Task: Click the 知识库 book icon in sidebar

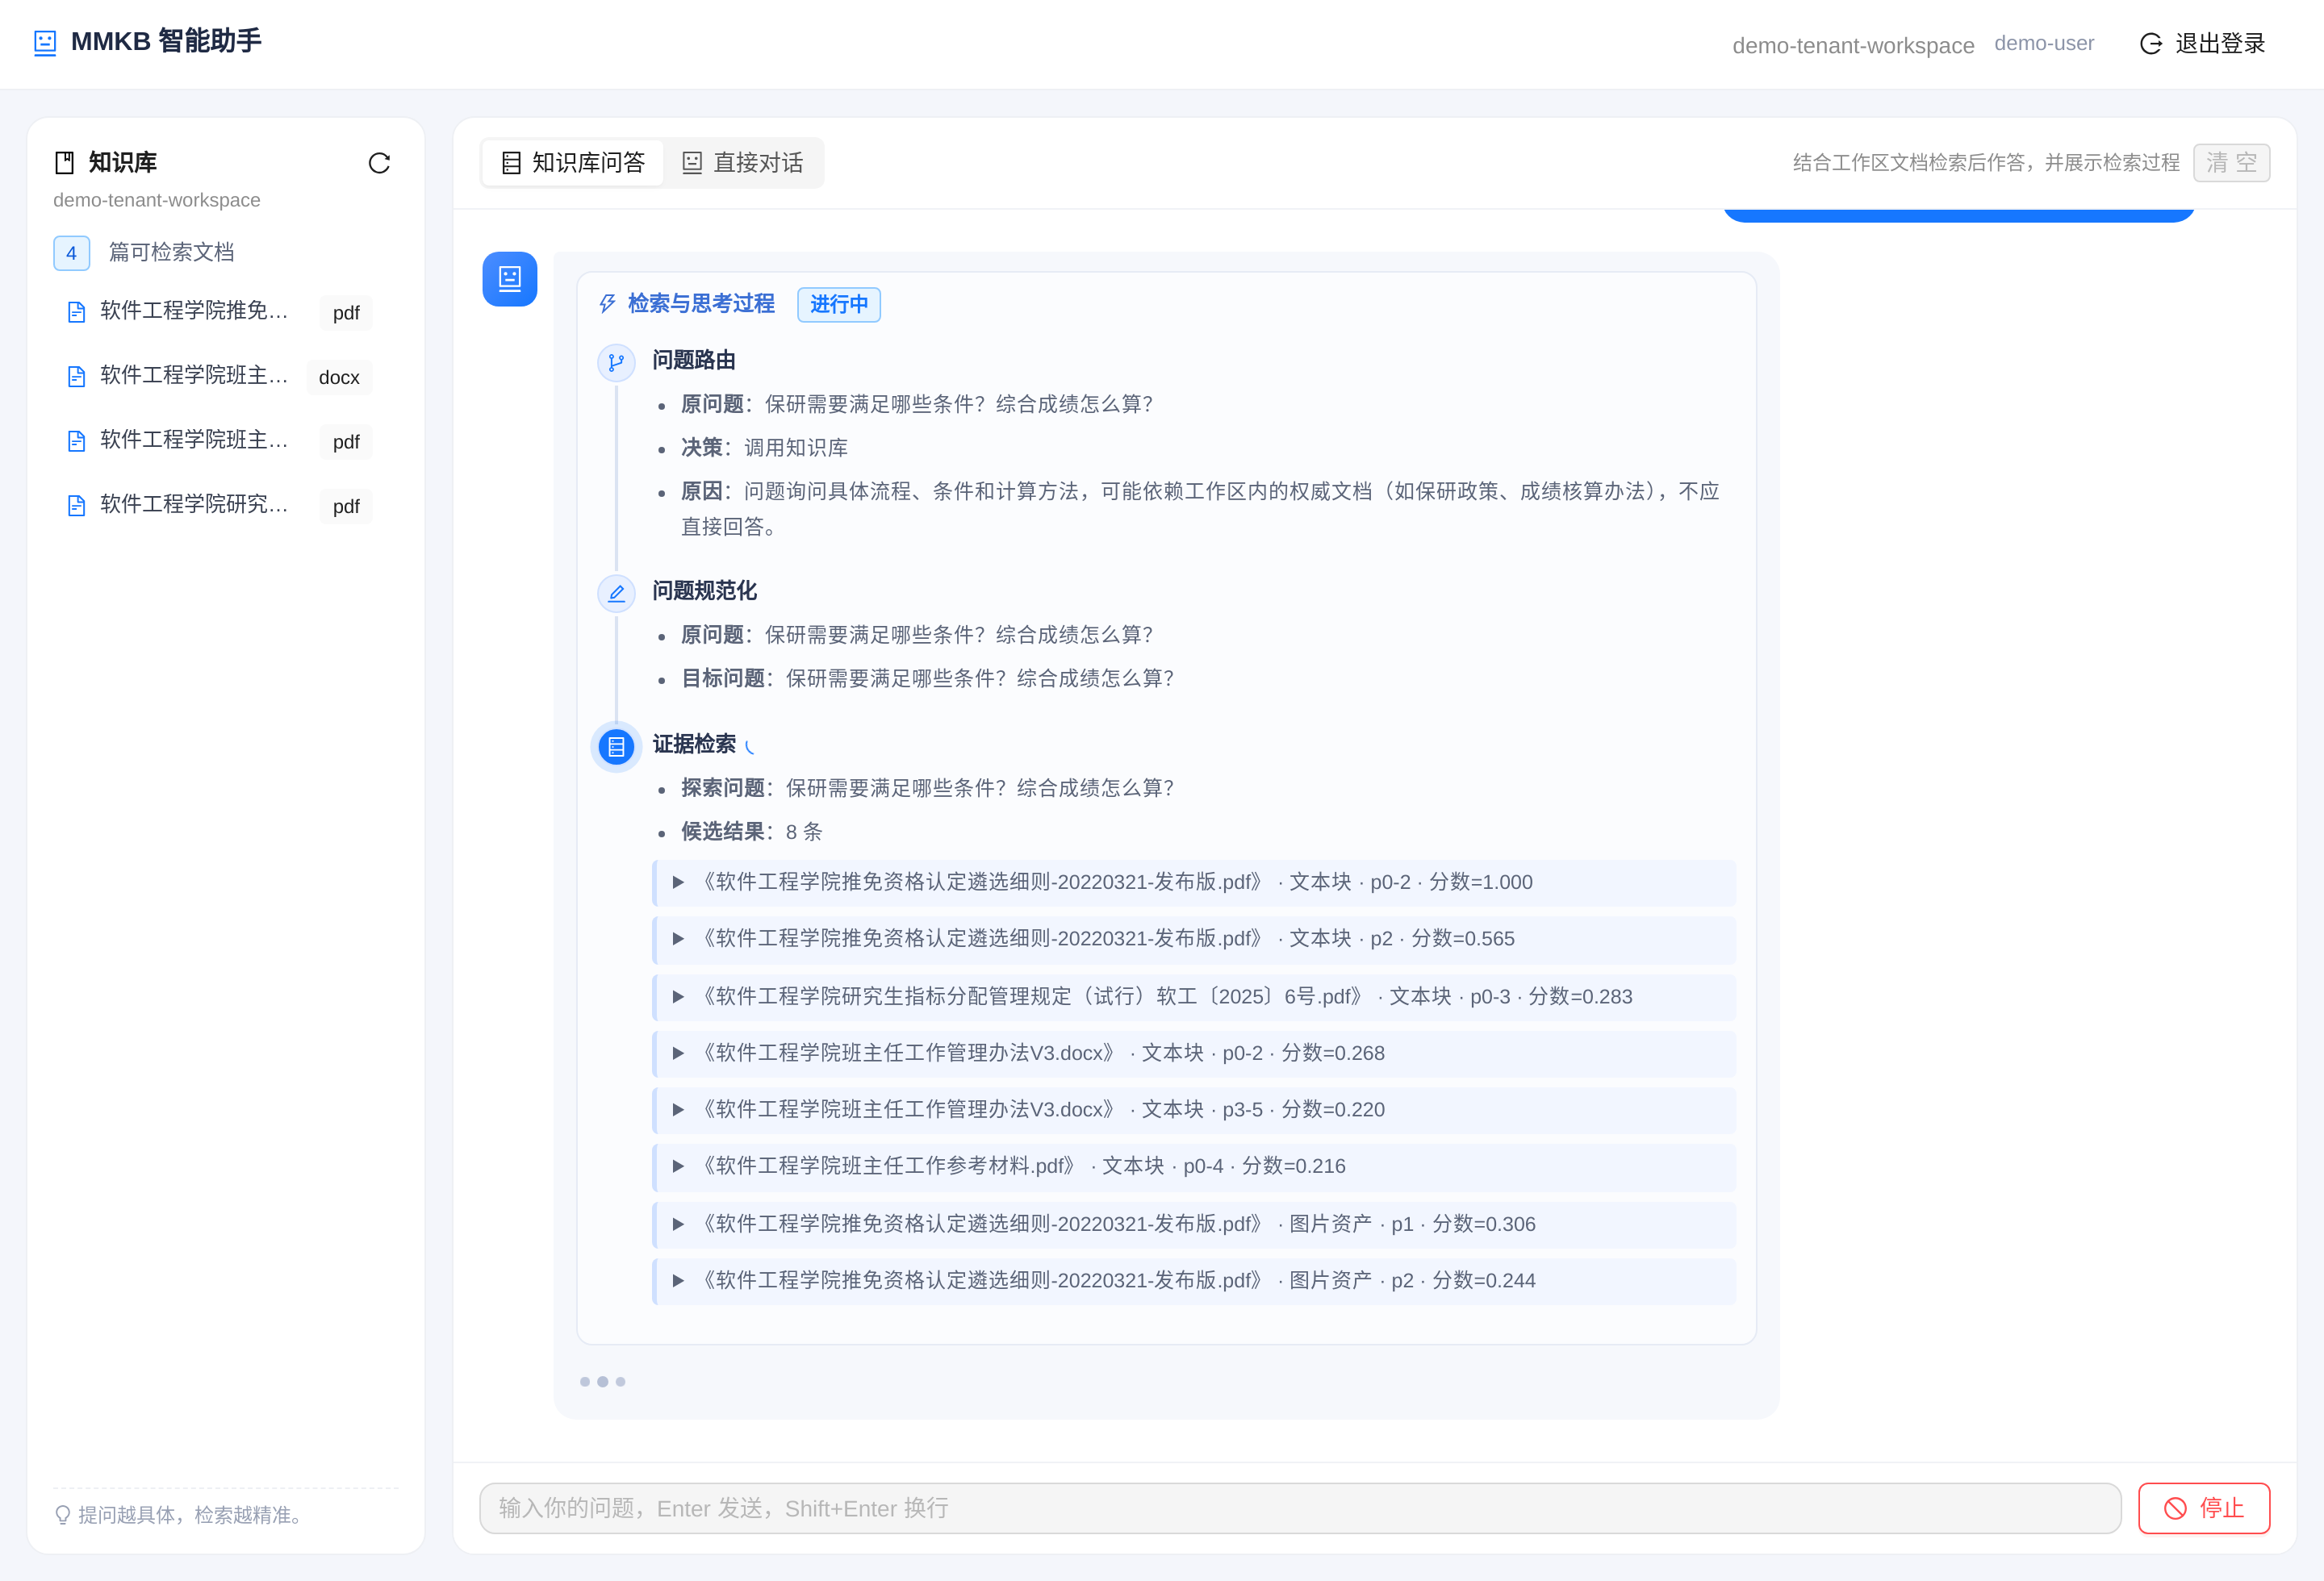Action: (x=65, y=163)
